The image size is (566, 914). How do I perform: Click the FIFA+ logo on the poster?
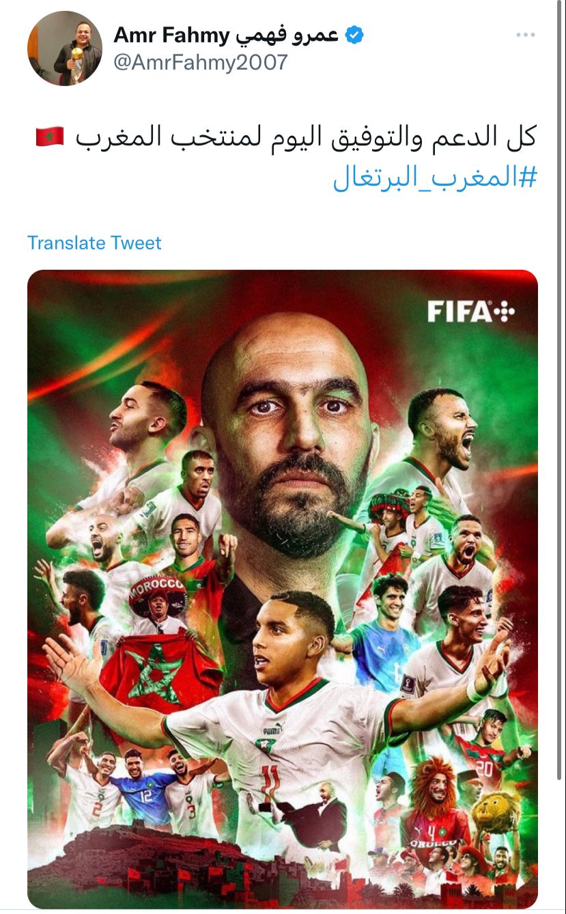[x=471, y=312]
